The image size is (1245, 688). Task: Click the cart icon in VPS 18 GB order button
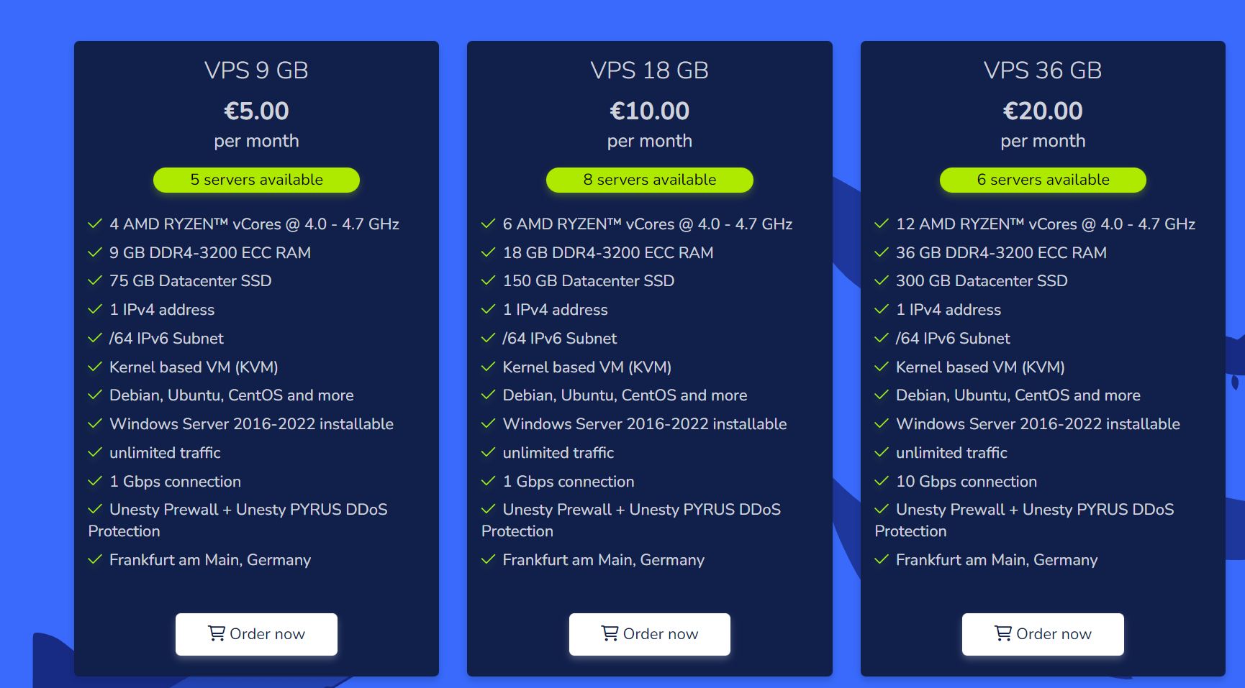pos(610,633)
